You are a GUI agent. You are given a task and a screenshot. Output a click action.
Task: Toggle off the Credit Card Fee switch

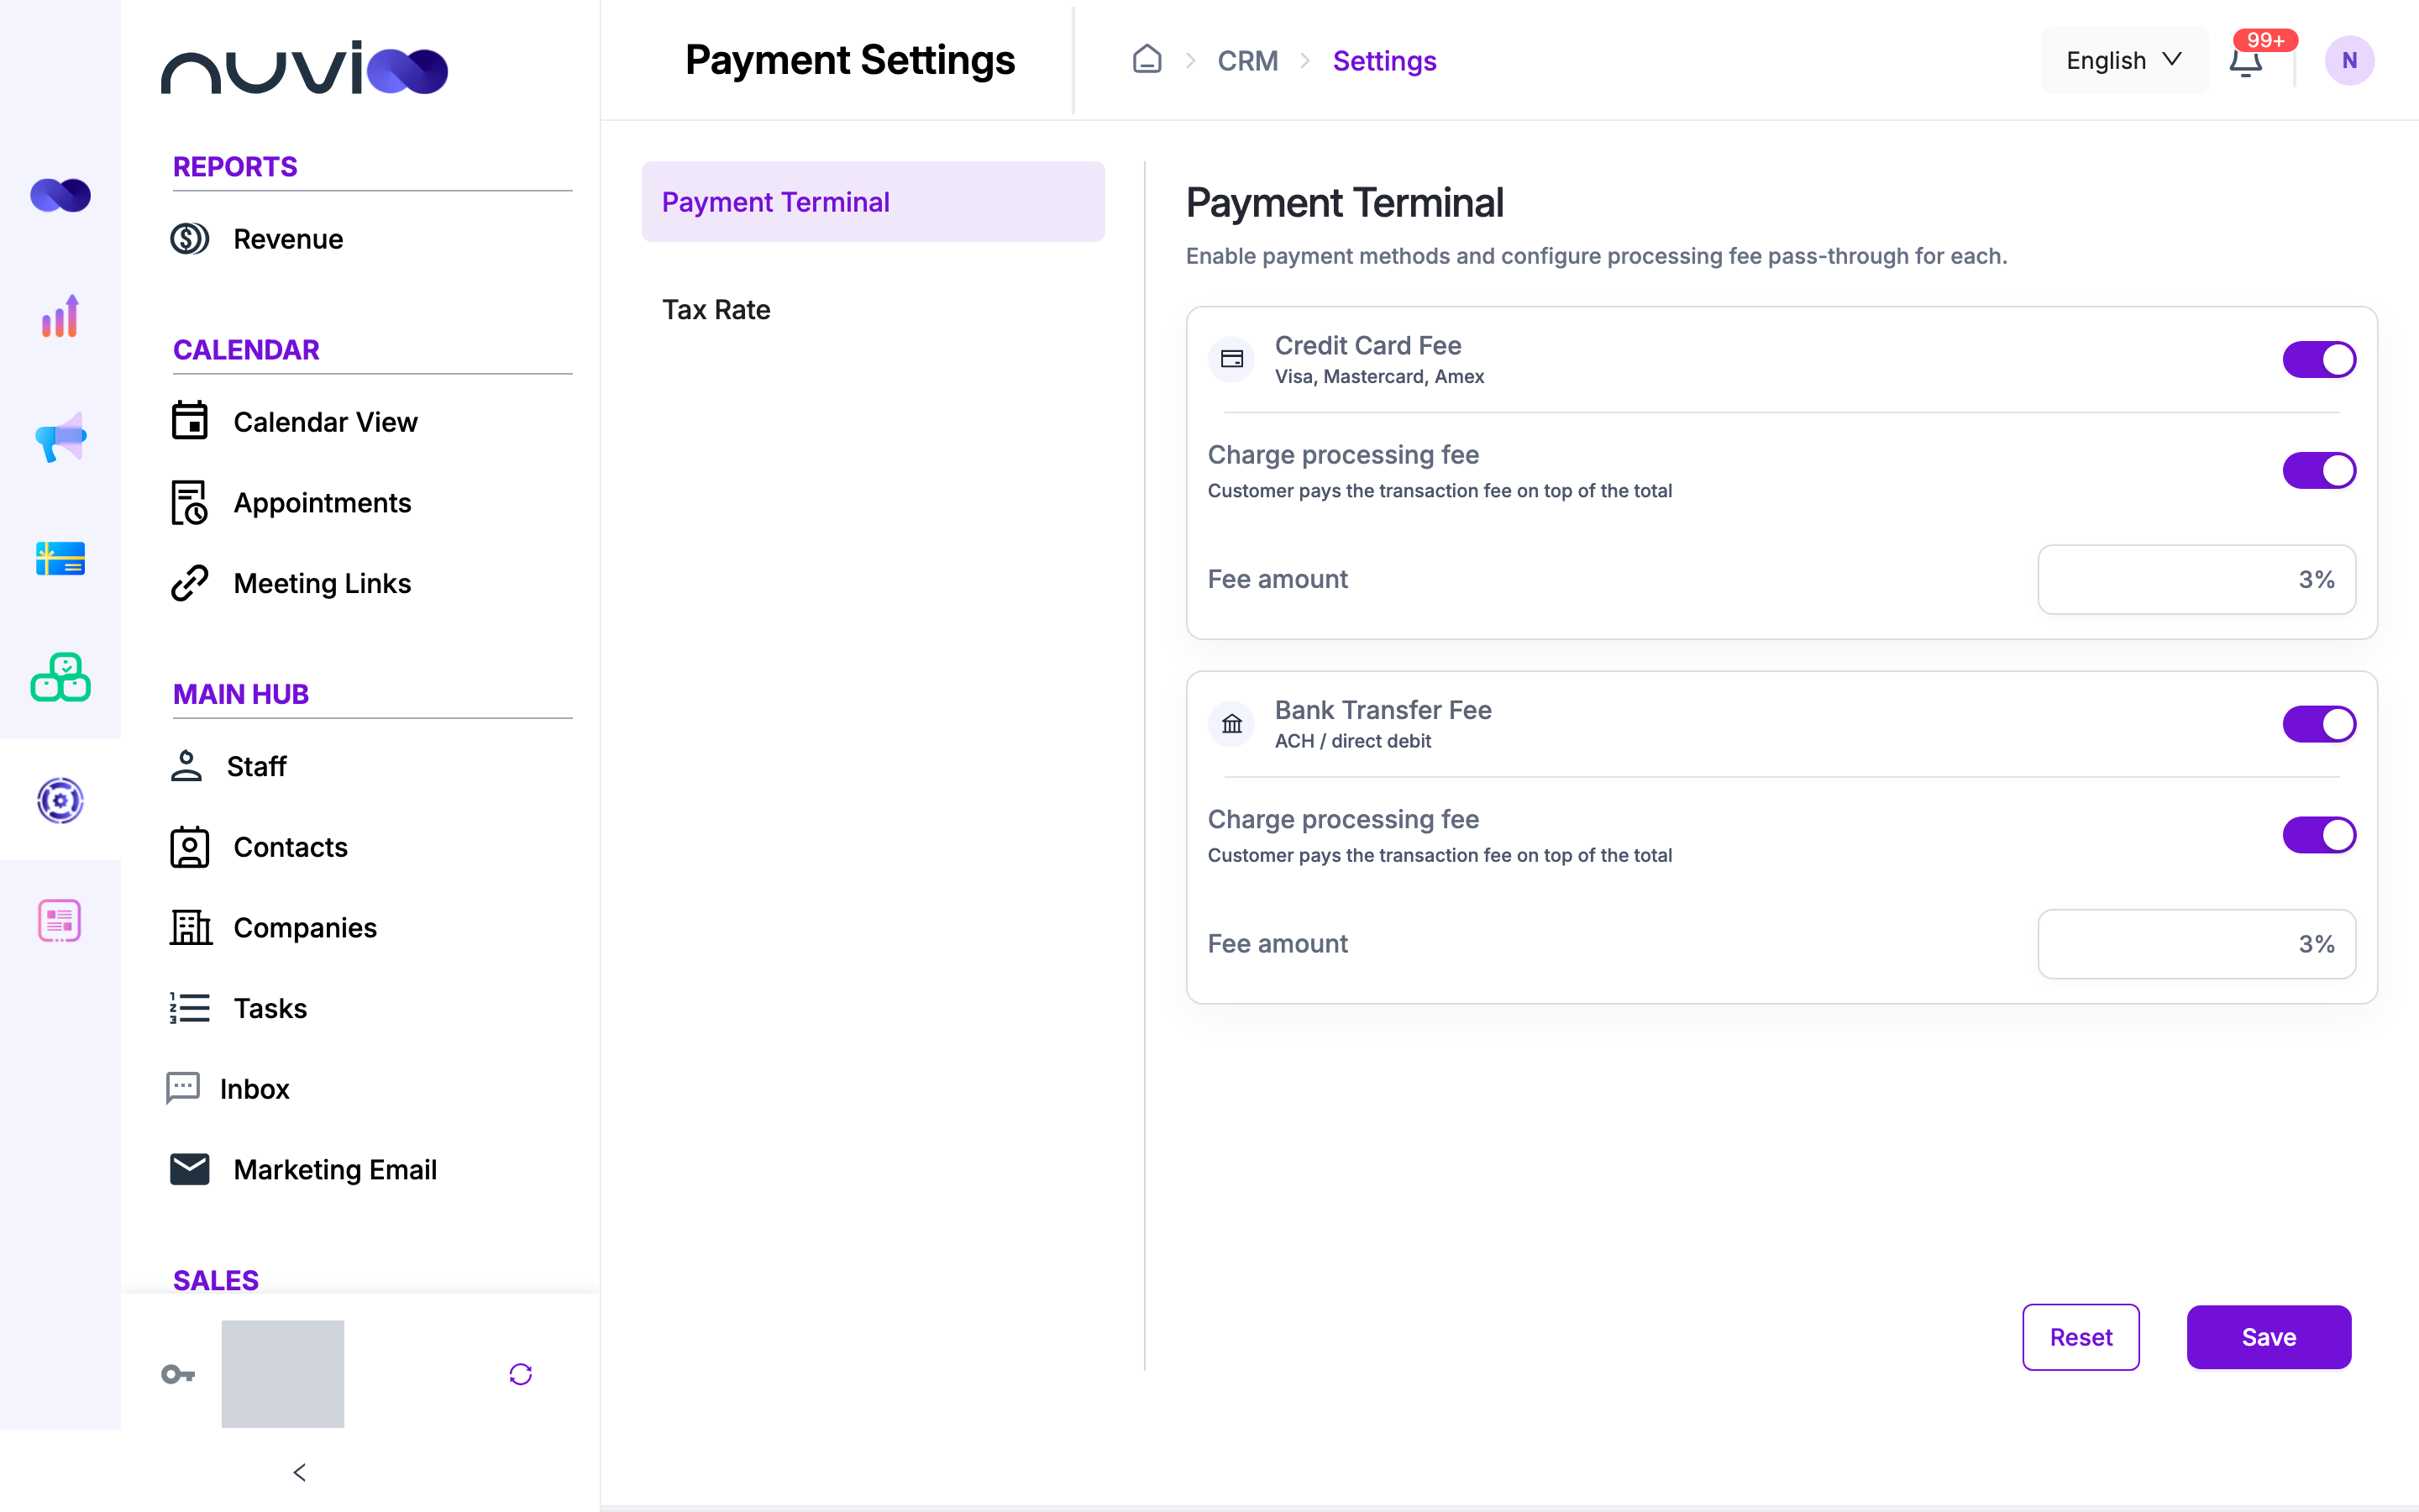click(x=2319, y=359)
